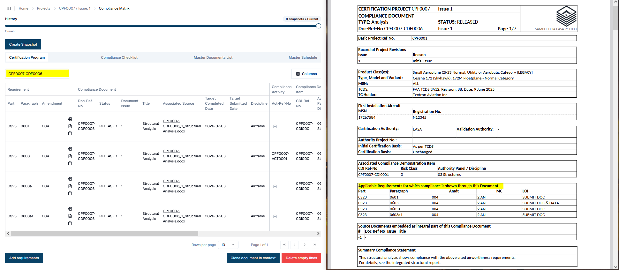The image size is (619, 270).
Task: Click the Act-Ref-No column header
Action: [x=281, y=103]
